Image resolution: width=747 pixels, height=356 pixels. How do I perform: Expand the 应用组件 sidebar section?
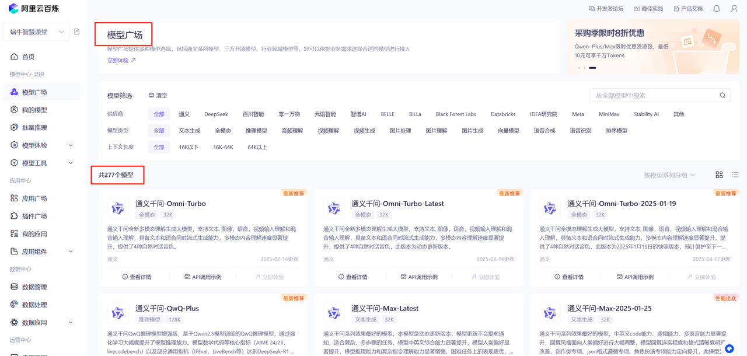click(x=71, y=252)
